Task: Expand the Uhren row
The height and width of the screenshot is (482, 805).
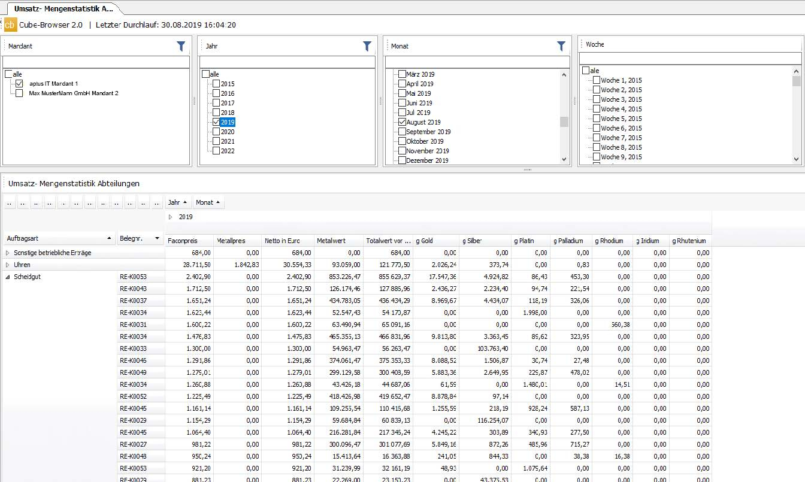Action: 8,265
